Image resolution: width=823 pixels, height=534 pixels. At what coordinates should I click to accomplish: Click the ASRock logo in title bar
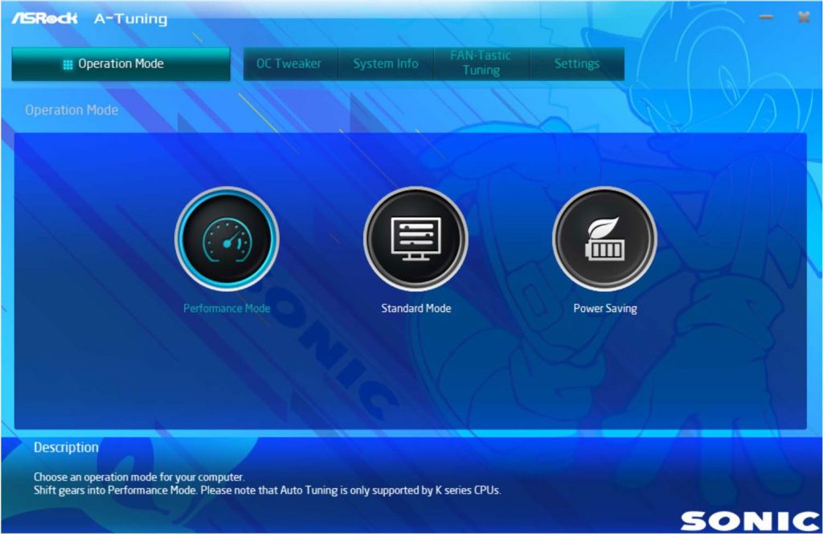44,18
